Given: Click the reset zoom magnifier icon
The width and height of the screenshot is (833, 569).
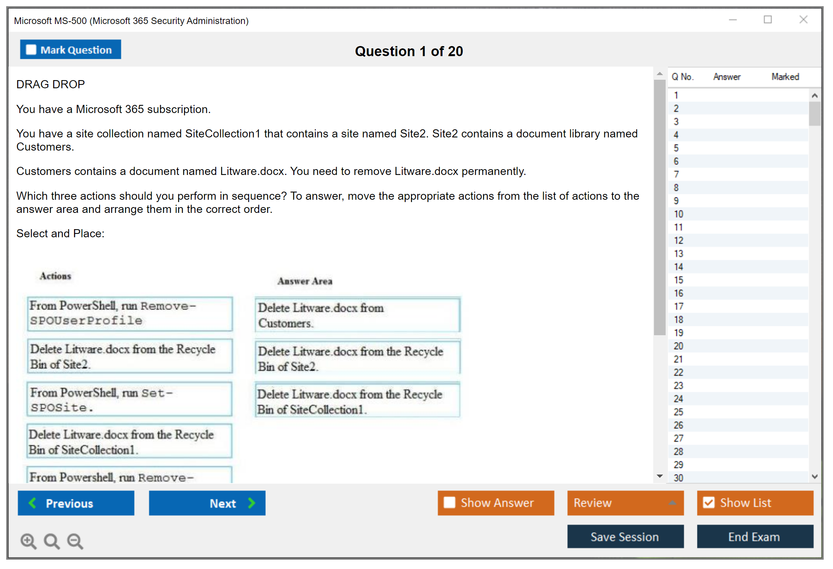Looking at the screenshot, I should pyautogui.click(x=52, y=541).
